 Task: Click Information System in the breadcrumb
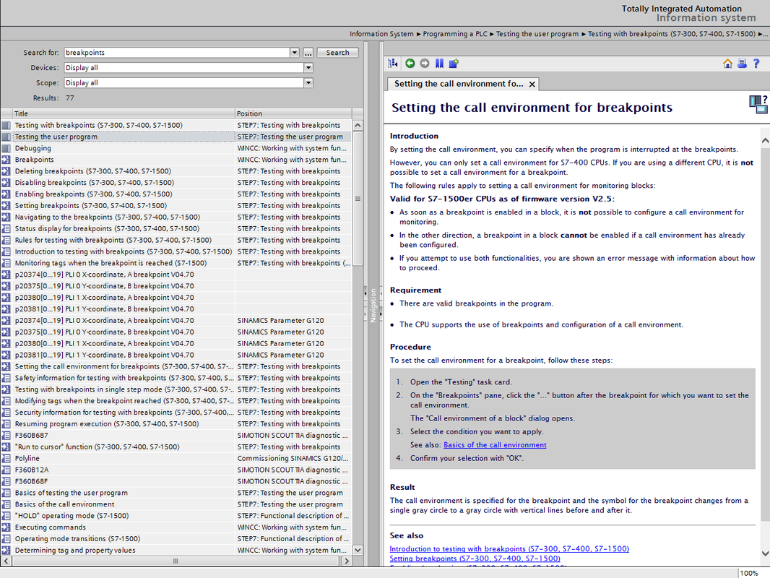pyautogui.click(x=381, y=34)
